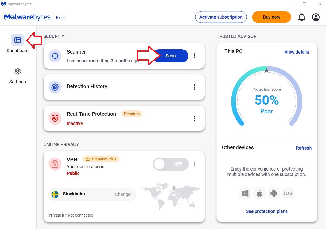Open the user account icon

tap(316, 17)
